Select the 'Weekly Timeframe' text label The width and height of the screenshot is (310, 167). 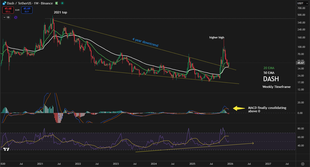276,87
